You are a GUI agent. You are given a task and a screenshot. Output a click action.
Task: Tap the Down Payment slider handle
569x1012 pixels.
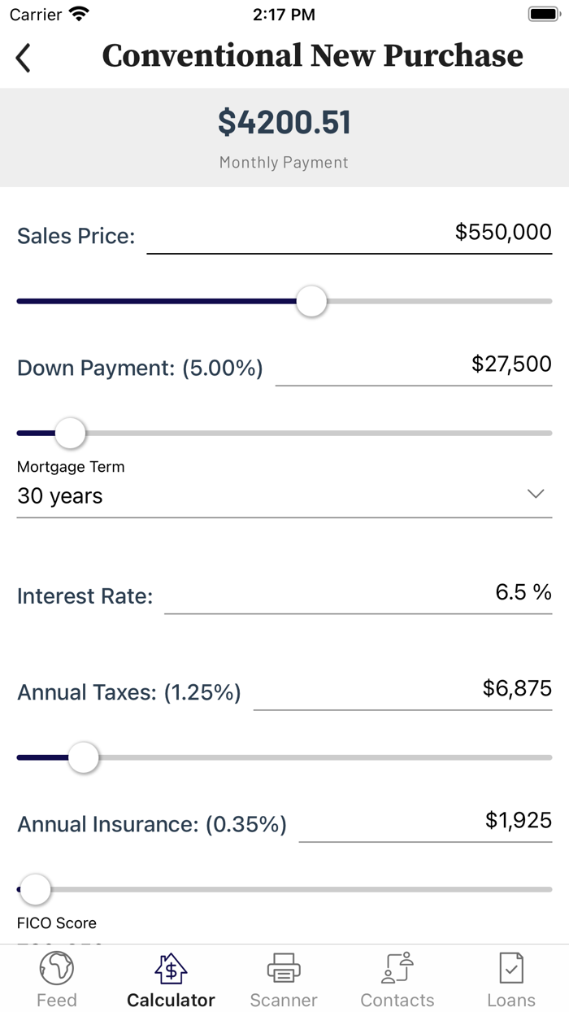coord(70,433)
